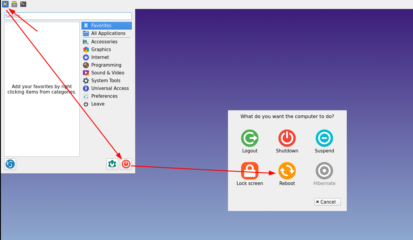Click the grayed Hibernate icon
The height and width of the screenshot is (240, 413).
324,171
